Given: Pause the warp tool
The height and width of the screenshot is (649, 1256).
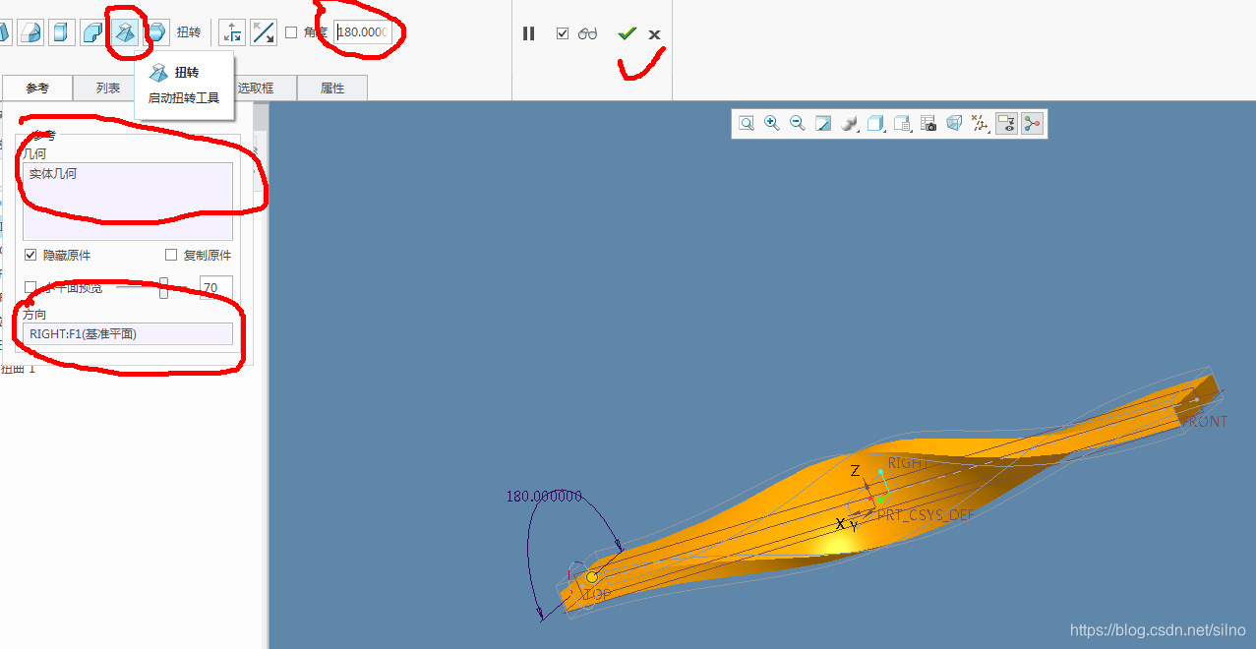Looking at the screenshot, I should pos(528,33).
